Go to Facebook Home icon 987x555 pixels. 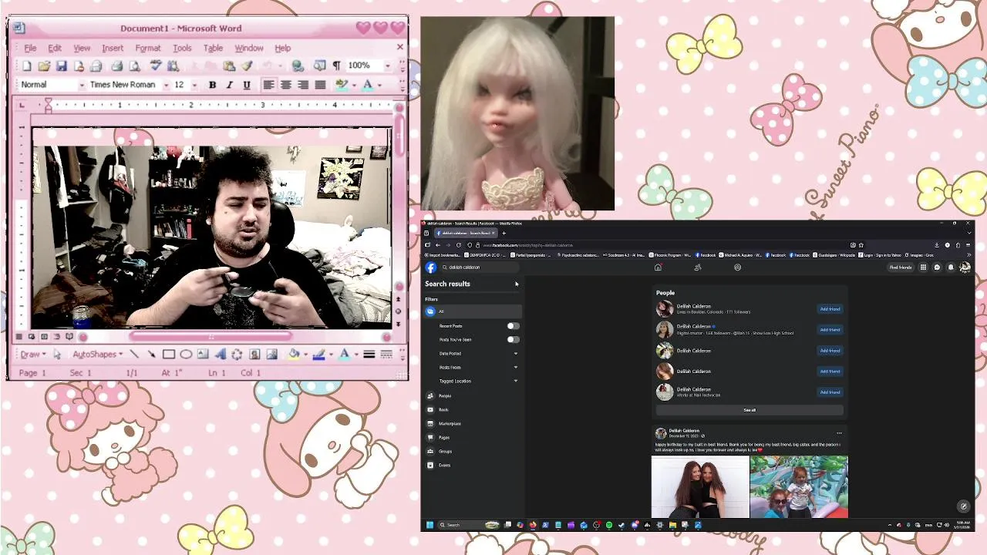click(x=658, y=267)
